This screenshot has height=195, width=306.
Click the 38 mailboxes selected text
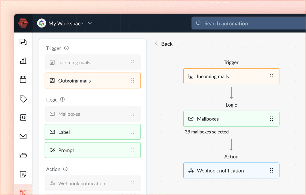[x=207, y=132]
